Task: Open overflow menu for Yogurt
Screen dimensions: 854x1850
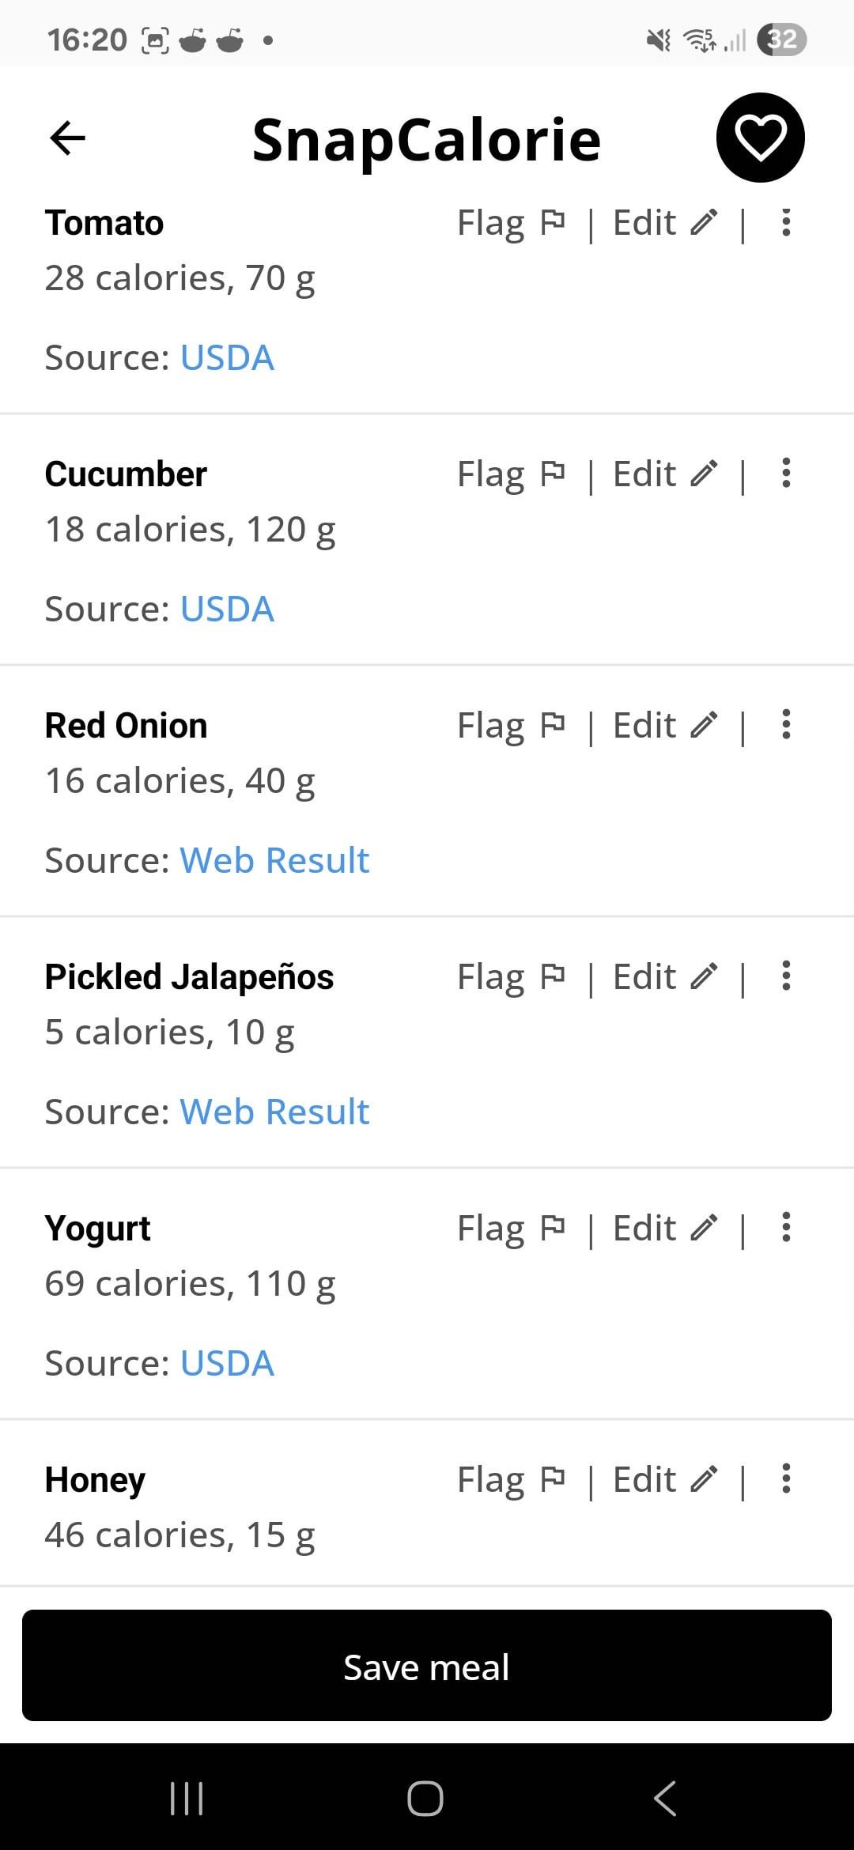Action: (x=785, y=1228)
